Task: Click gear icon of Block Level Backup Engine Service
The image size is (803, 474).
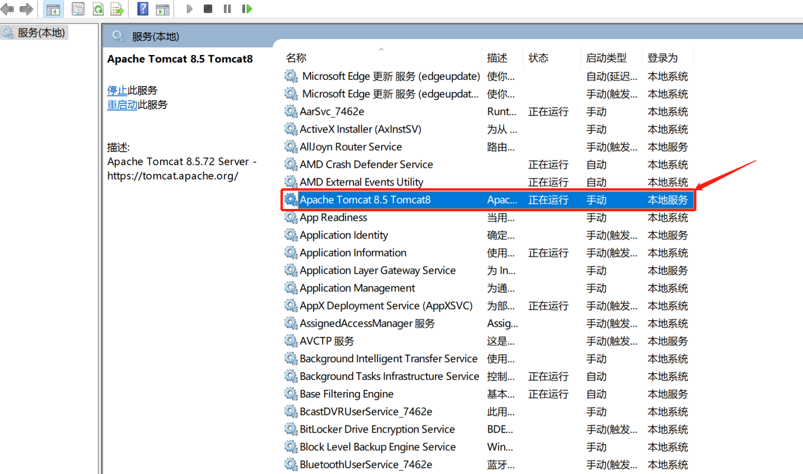Action: [x=291, y=447]
